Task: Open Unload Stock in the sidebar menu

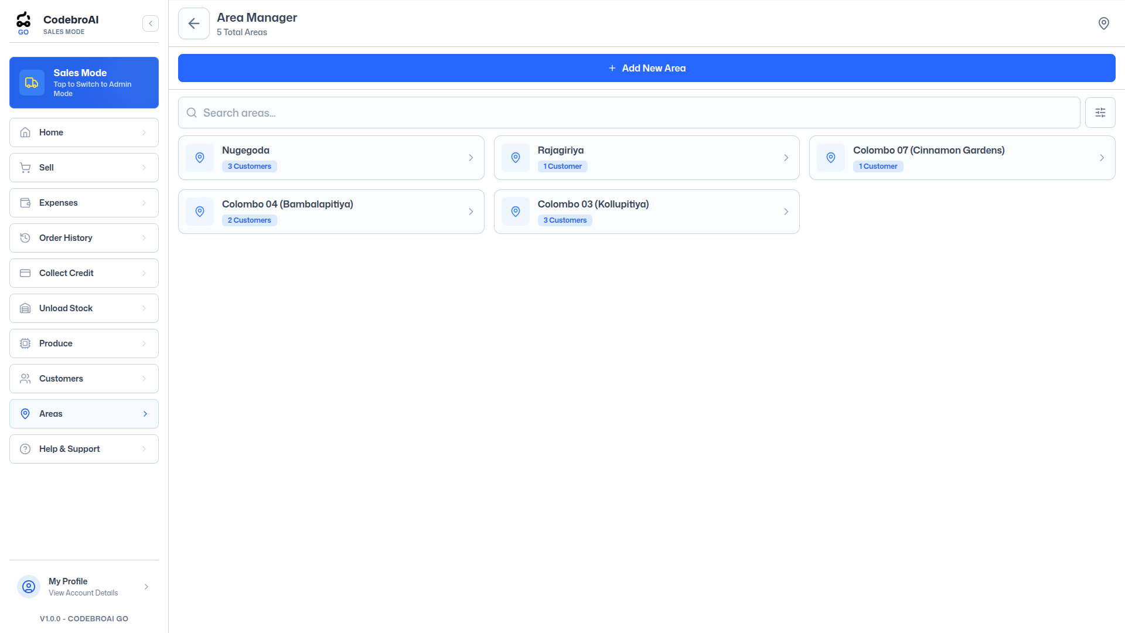Action: 84,308
